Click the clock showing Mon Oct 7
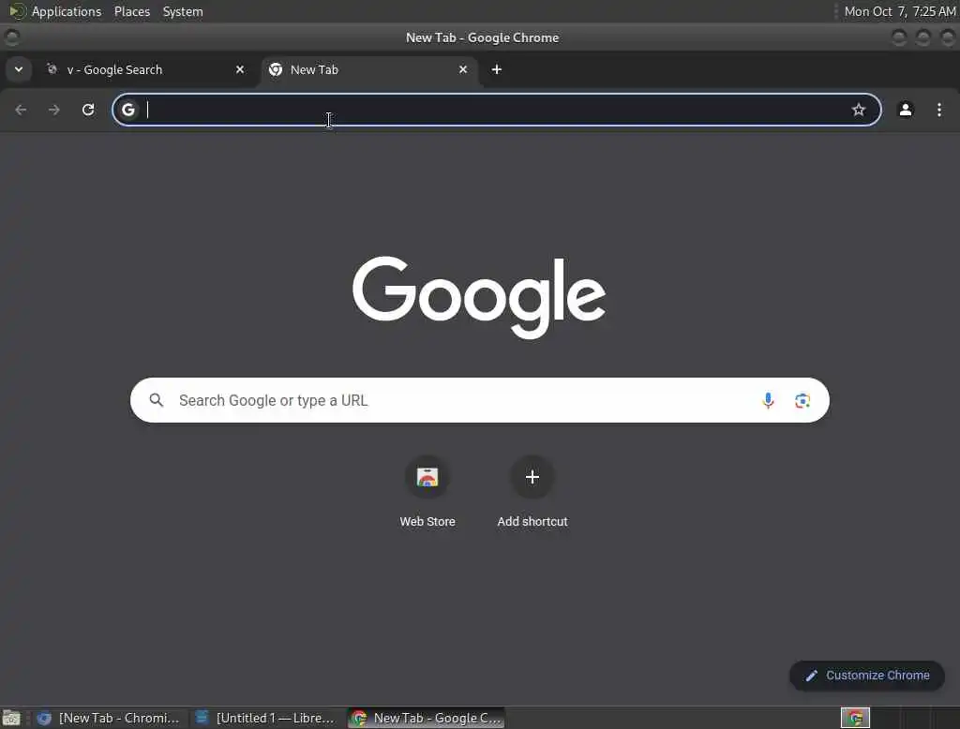This screenshot has height=729, width=960. 899,11
